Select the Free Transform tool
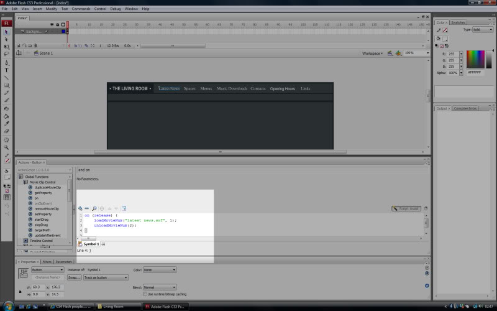 click(6, 46)
